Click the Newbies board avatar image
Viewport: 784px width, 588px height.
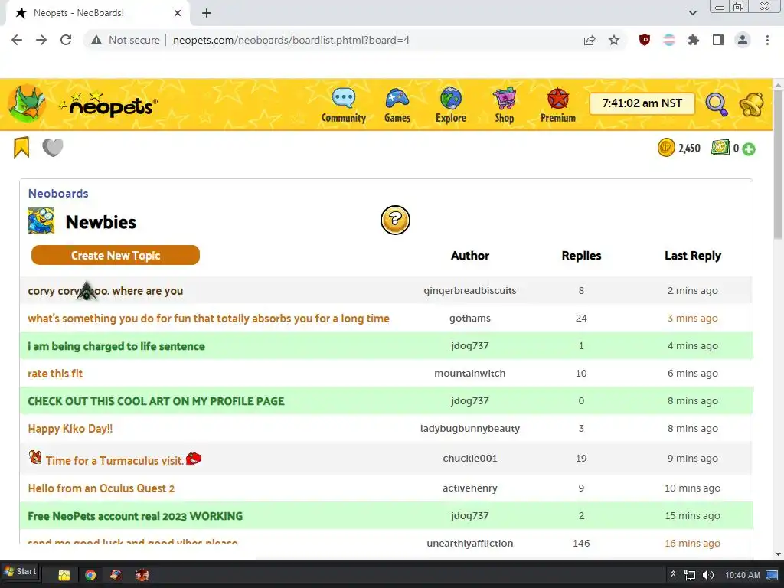41,220
